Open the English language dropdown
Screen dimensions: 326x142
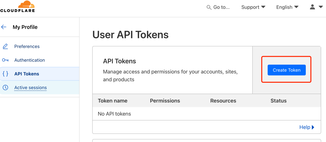click(x=287, y=7)
